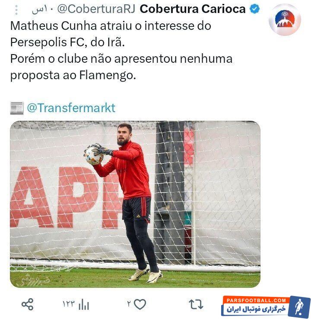Click the share icon below the tweet
Viewport: 311px width, 319px height.
pyautogui.click(x=27, y=304)
